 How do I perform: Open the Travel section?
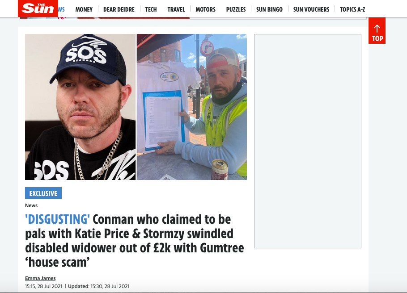click(176, 9)
